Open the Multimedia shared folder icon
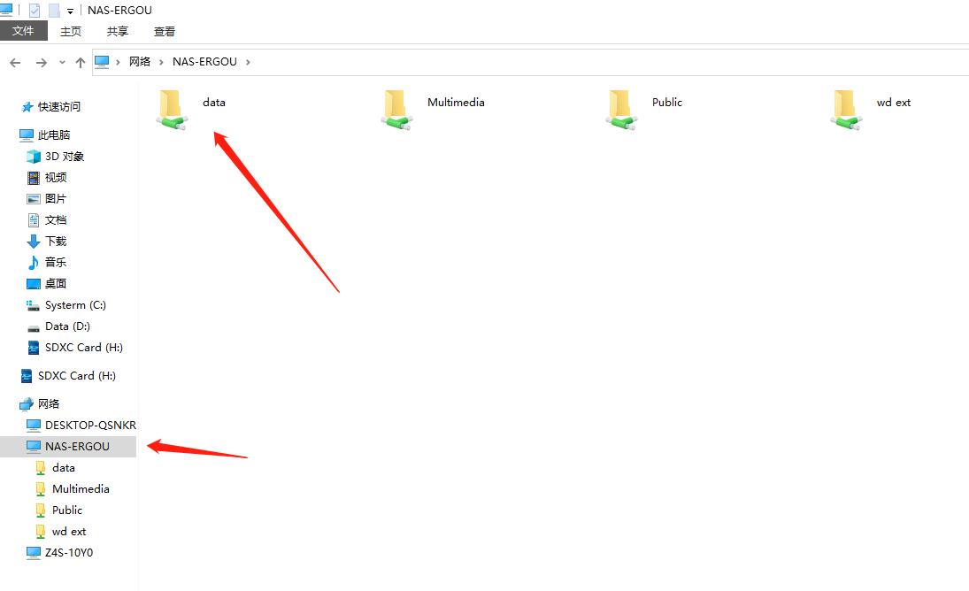Screen dimensions: 969x591 (396, 110)
